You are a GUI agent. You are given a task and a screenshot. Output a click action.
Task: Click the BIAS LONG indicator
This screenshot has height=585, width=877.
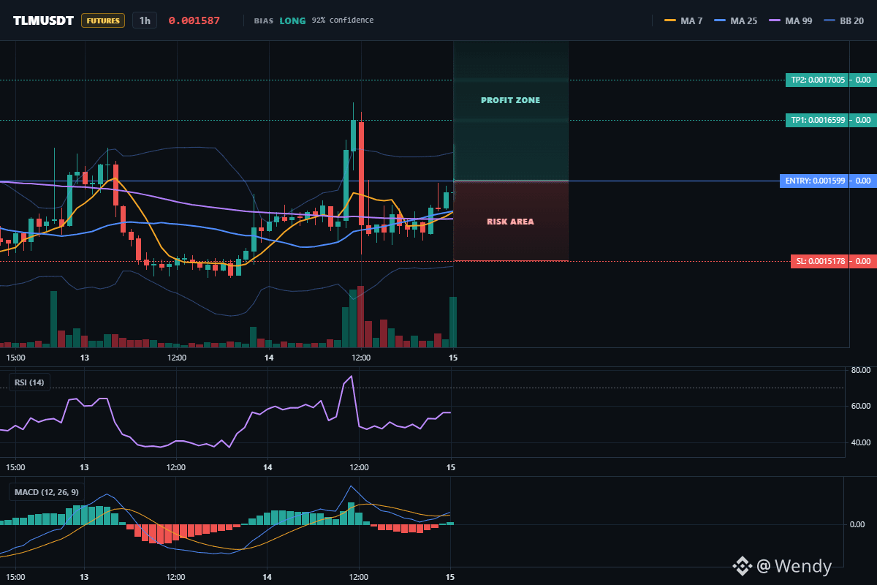coord(280,20)
